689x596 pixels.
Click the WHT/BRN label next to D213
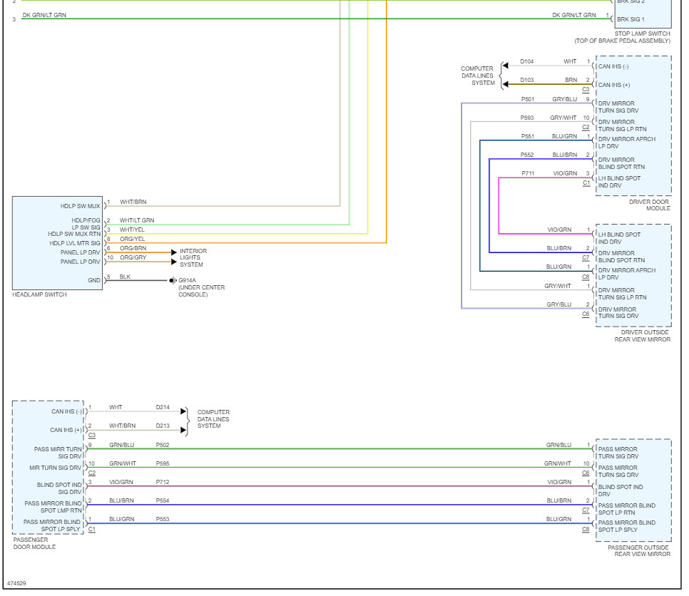coord(122,426)
